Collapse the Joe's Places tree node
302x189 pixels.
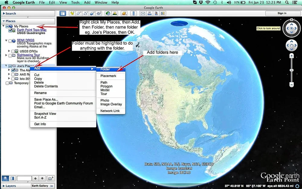click(6, 66)
